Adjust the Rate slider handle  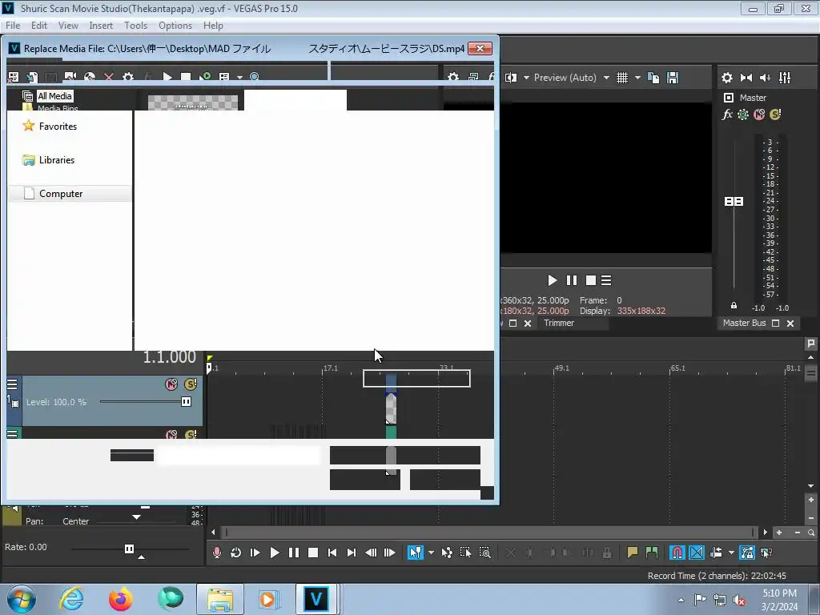click(x=129, y=549)
